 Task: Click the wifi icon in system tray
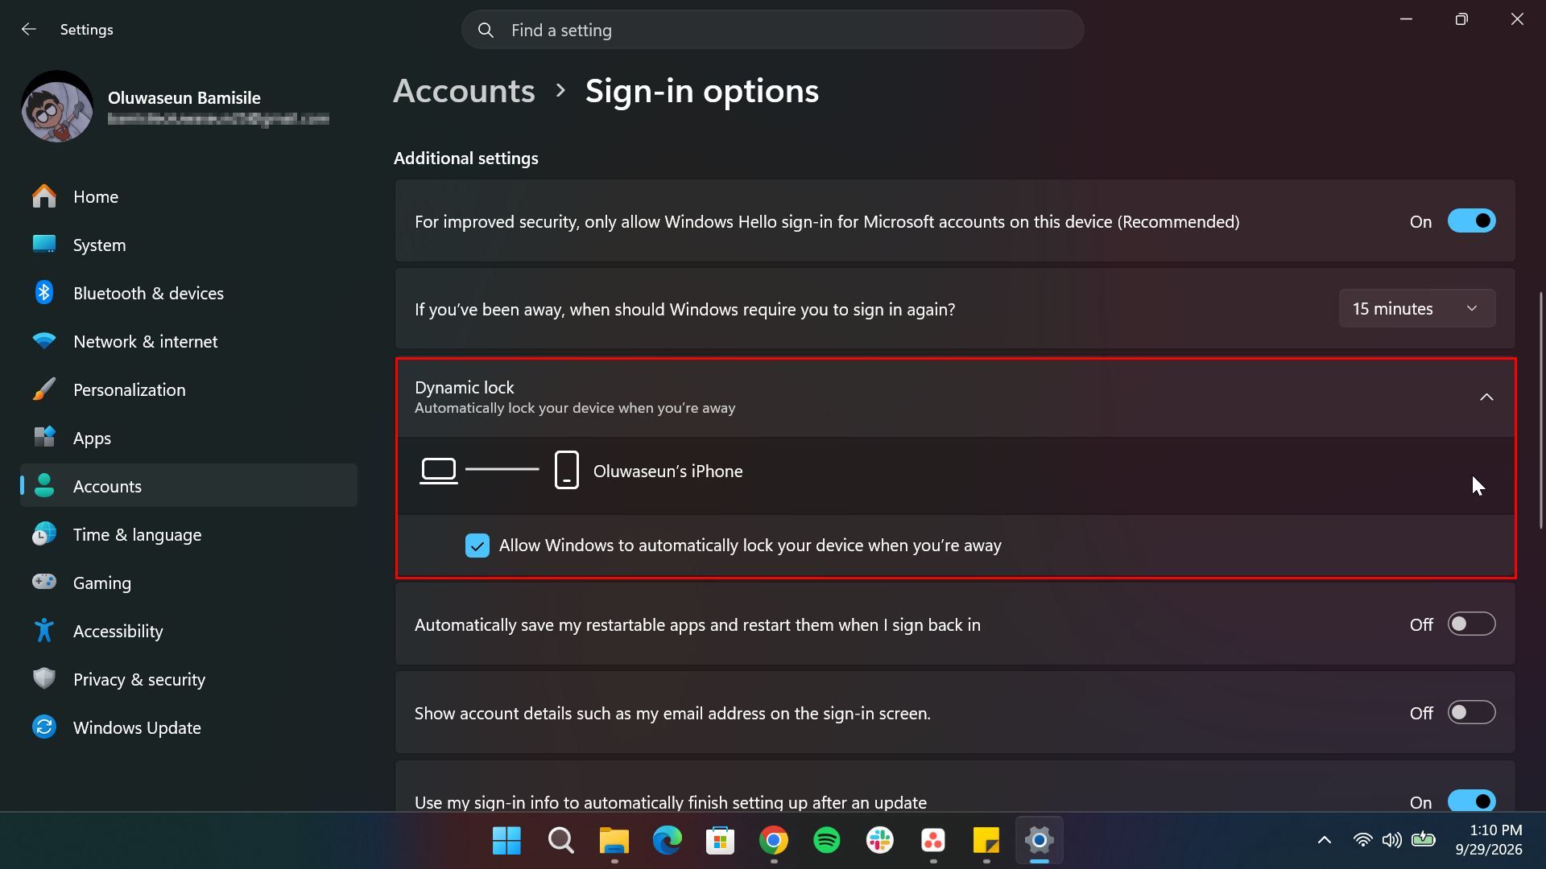1362,841
